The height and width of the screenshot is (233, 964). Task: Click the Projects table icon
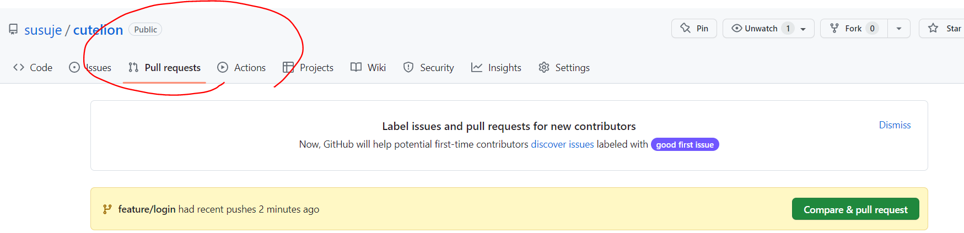coord(288,67)
